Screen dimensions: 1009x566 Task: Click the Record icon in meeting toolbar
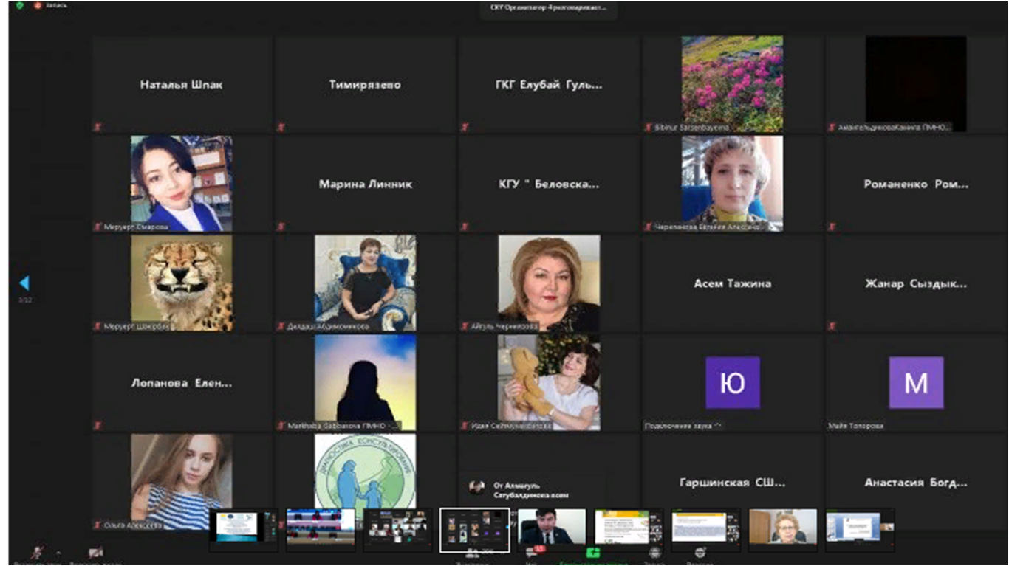pos(654,552)
